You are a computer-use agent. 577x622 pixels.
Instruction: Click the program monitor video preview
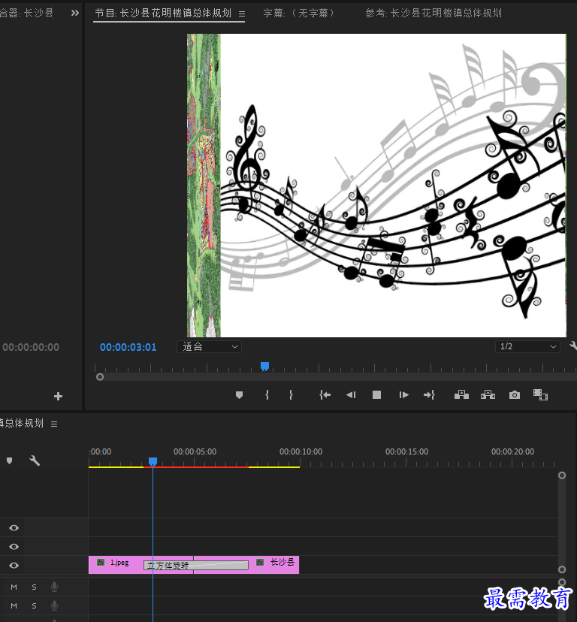point(376,186)
